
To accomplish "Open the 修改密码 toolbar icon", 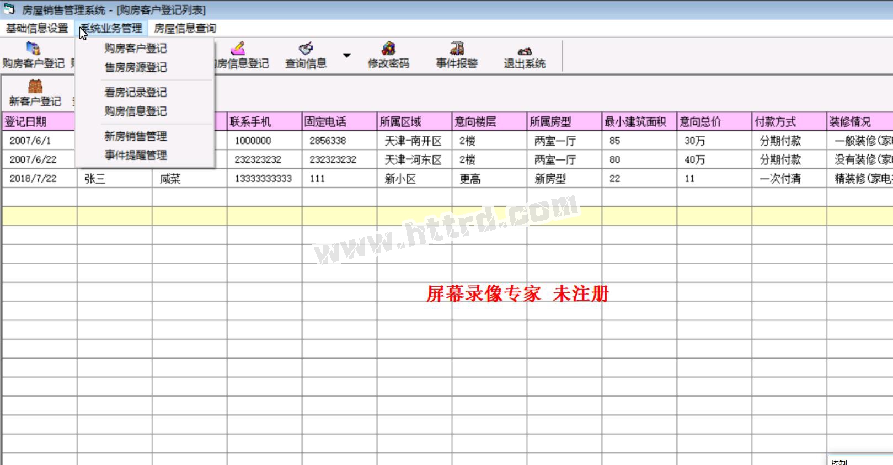I will pyautogui.click(x=388, y=49).
